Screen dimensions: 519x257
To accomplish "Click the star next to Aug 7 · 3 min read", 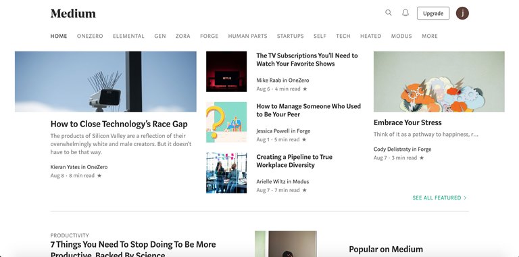I will (x=422, y=158).
